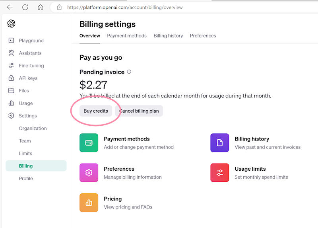Viewport: 318px width, 228px height.
Task: Click the OpenAI logo in sidebar
Action: [x=11, y=24]
